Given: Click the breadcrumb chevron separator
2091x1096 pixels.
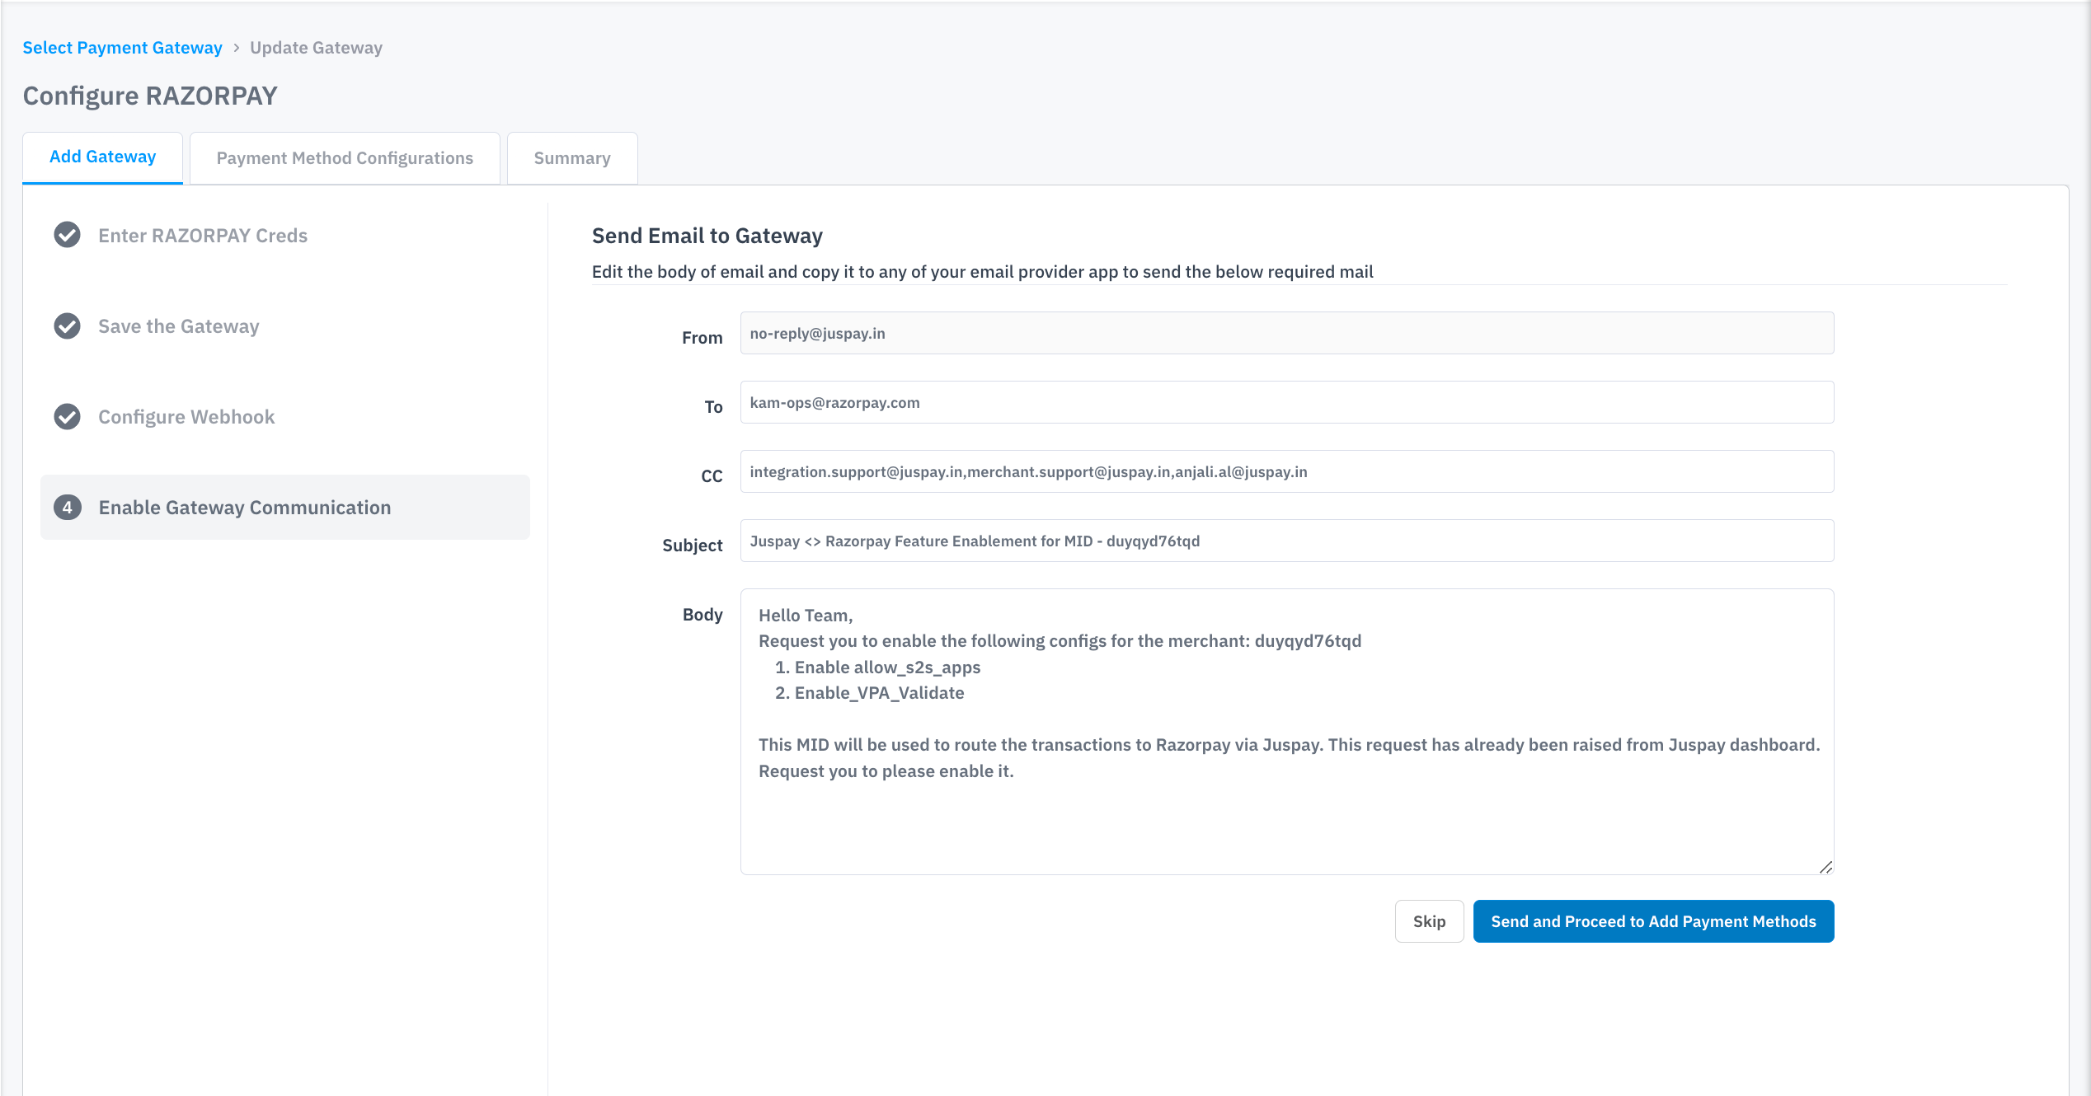Looking at the screenshot, I should point(237,48).
